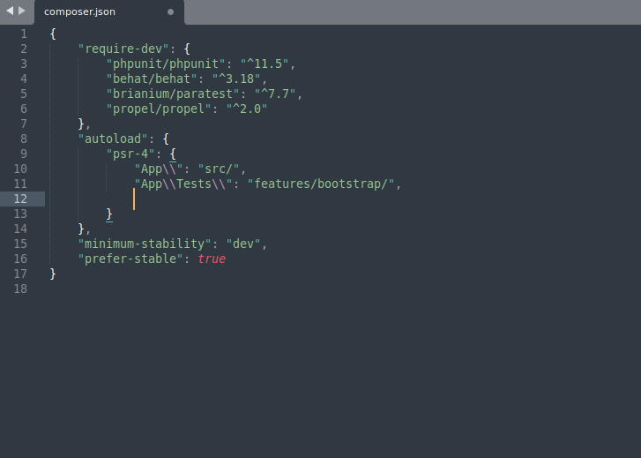Click the left tab-navigation arrow

10,11
